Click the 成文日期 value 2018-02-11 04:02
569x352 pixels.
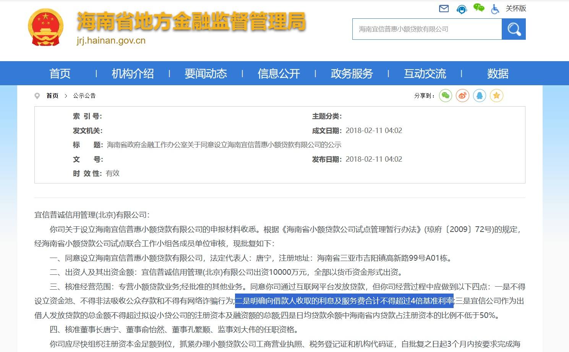pos(374,131)
